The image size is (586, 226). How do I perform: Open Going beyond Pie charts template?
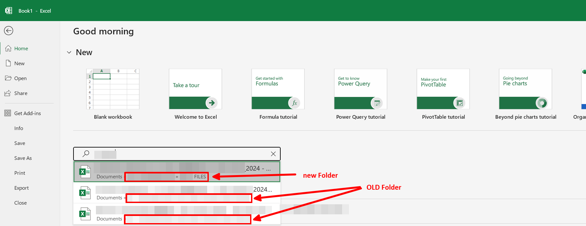tap(526, 89)
